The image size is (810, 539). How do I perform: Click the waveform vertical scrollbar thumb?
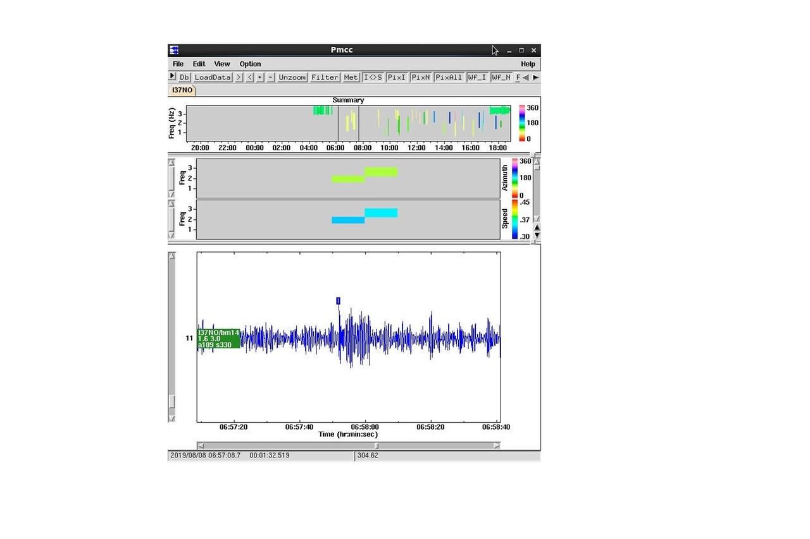(x=171, y=402)
